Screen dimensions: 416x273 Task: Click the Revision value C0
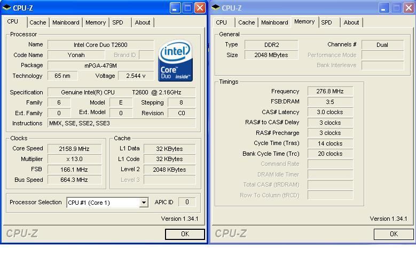[x=182, y=113]
